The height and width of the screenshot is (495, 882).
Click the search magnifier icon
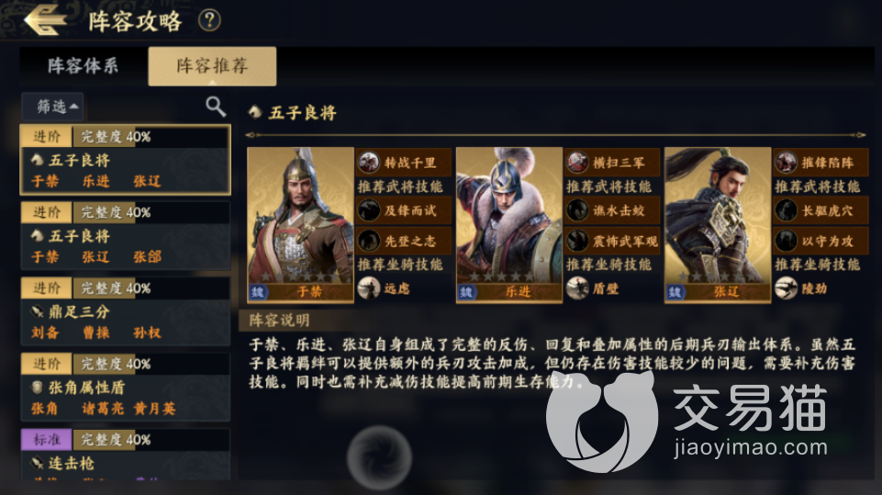click(216, 106)
